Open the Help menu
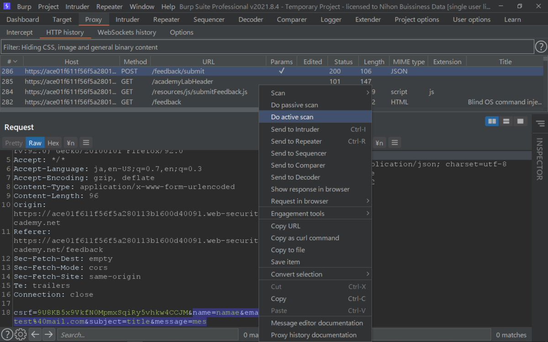The height and width of the screenshot is (342, 548). pyautogui.click(x=168, y=7)
